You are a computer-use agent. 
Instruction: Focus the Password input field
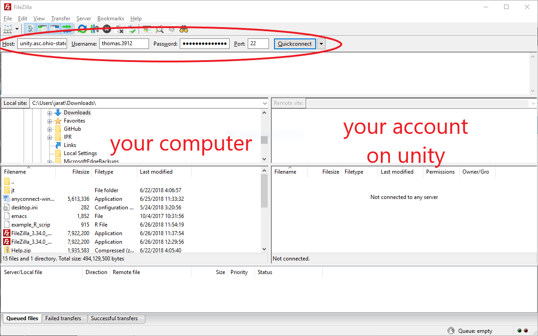coord(205,43)
